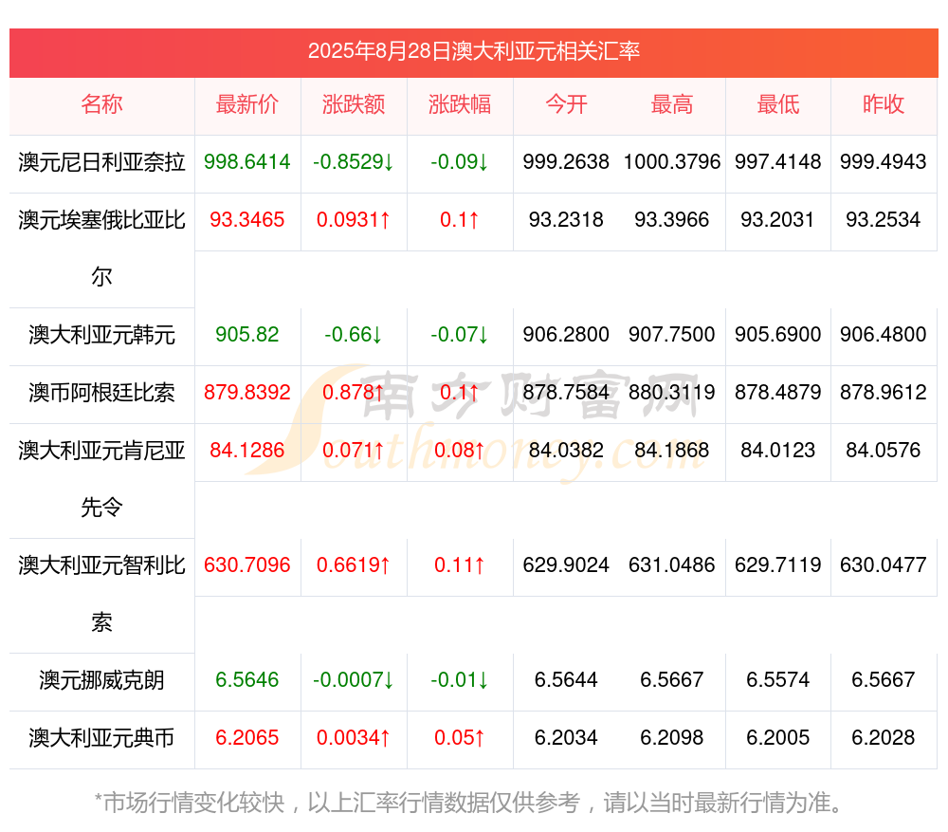Click change amount 0.0034↑

pos(354,738)
